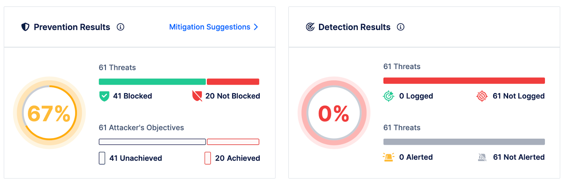Click the gray Not Alerted threats bar
Screen dimensions: 565x186
[x=464, y=142]
